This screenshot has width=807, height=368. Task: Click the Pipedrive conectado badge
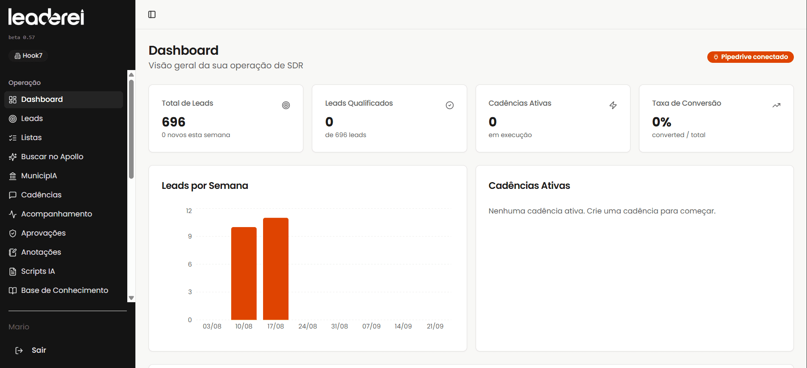coord(750,57)
